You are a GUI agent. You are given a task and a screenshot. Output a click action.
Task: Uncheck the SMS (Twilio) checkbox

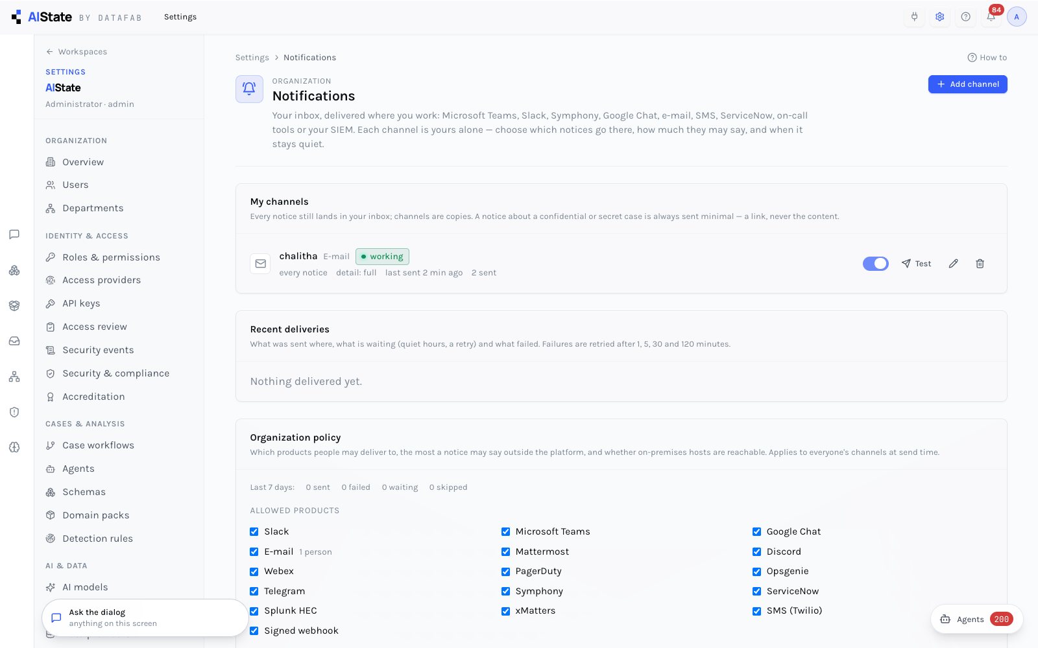(x=756, y=611)
